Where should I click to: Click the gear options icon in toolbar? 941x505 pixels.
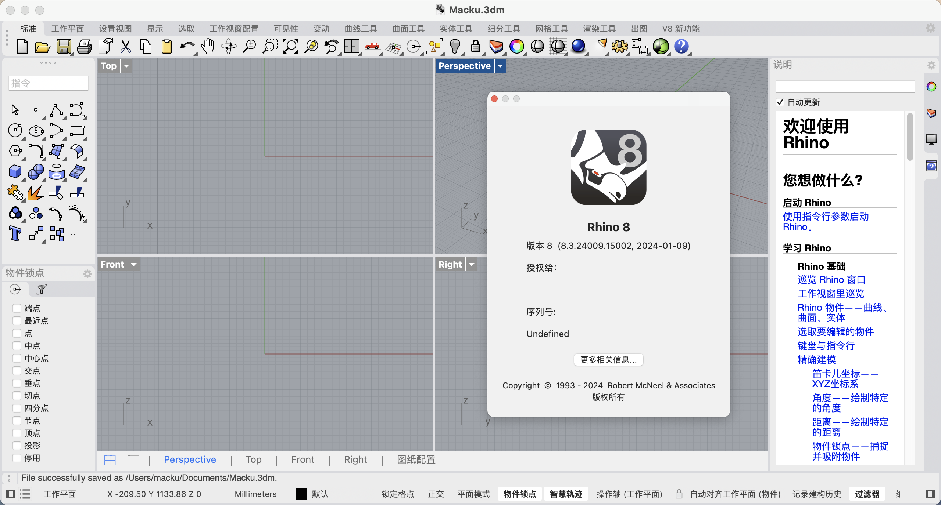tap(619, 47)
